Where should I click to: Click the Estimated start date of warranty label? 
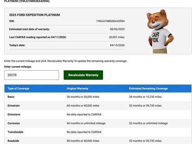click(x=30, y=29)
